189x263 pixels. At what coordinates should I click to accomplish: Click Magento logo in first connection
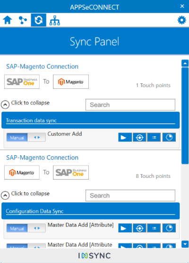point(71,82)
